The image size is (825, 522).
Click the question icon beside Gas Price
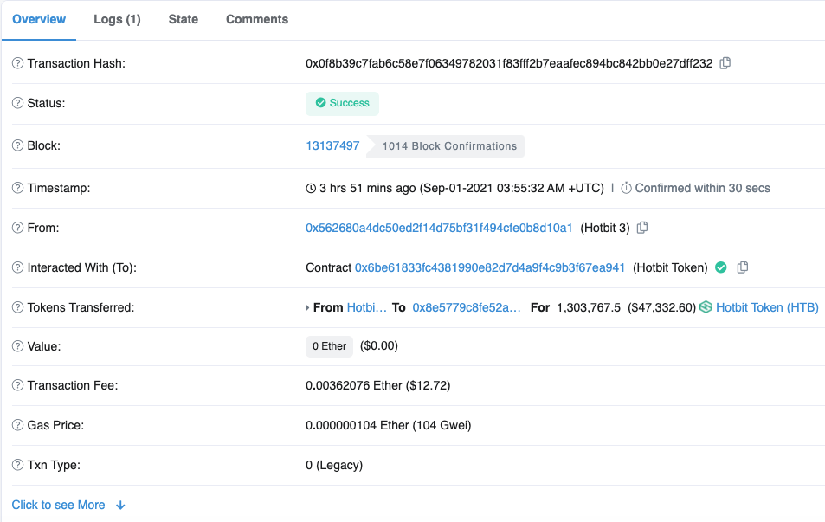[x=17, y=425]
